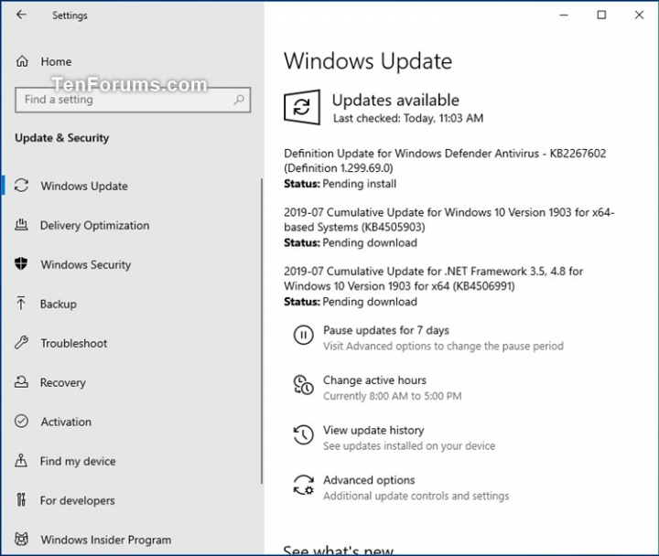Click the update history clock icon
The image size is (659, 556).
pos(304,434)
